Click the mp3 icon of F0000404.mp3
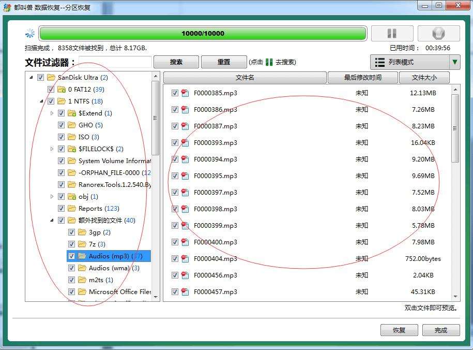Viewport: 473px width, 350px height. click(x=185, y=259)
